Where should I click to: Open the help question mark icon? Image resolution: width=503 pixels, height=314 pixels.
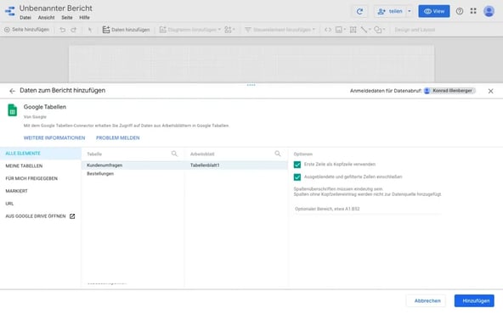click(460, 11)
